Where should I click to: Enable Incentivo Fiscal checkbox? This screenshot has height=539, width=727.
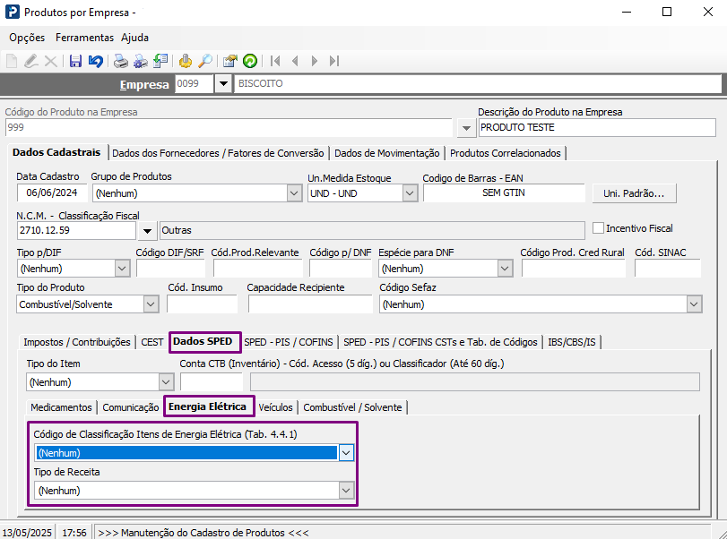[x=598, y=228]
